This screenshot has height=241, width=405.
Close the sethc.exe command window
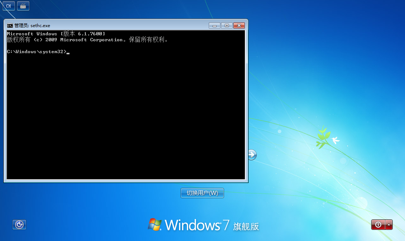tap(239, 26)
